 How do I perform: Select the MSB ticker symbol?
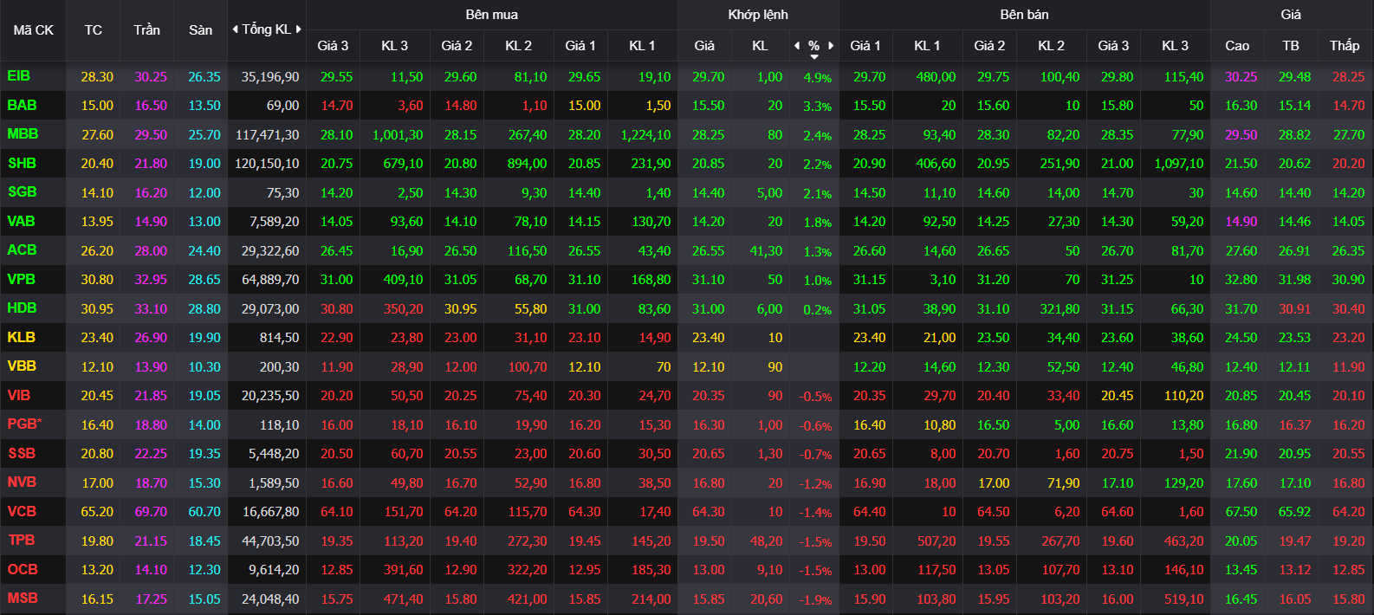pos(23,599)
